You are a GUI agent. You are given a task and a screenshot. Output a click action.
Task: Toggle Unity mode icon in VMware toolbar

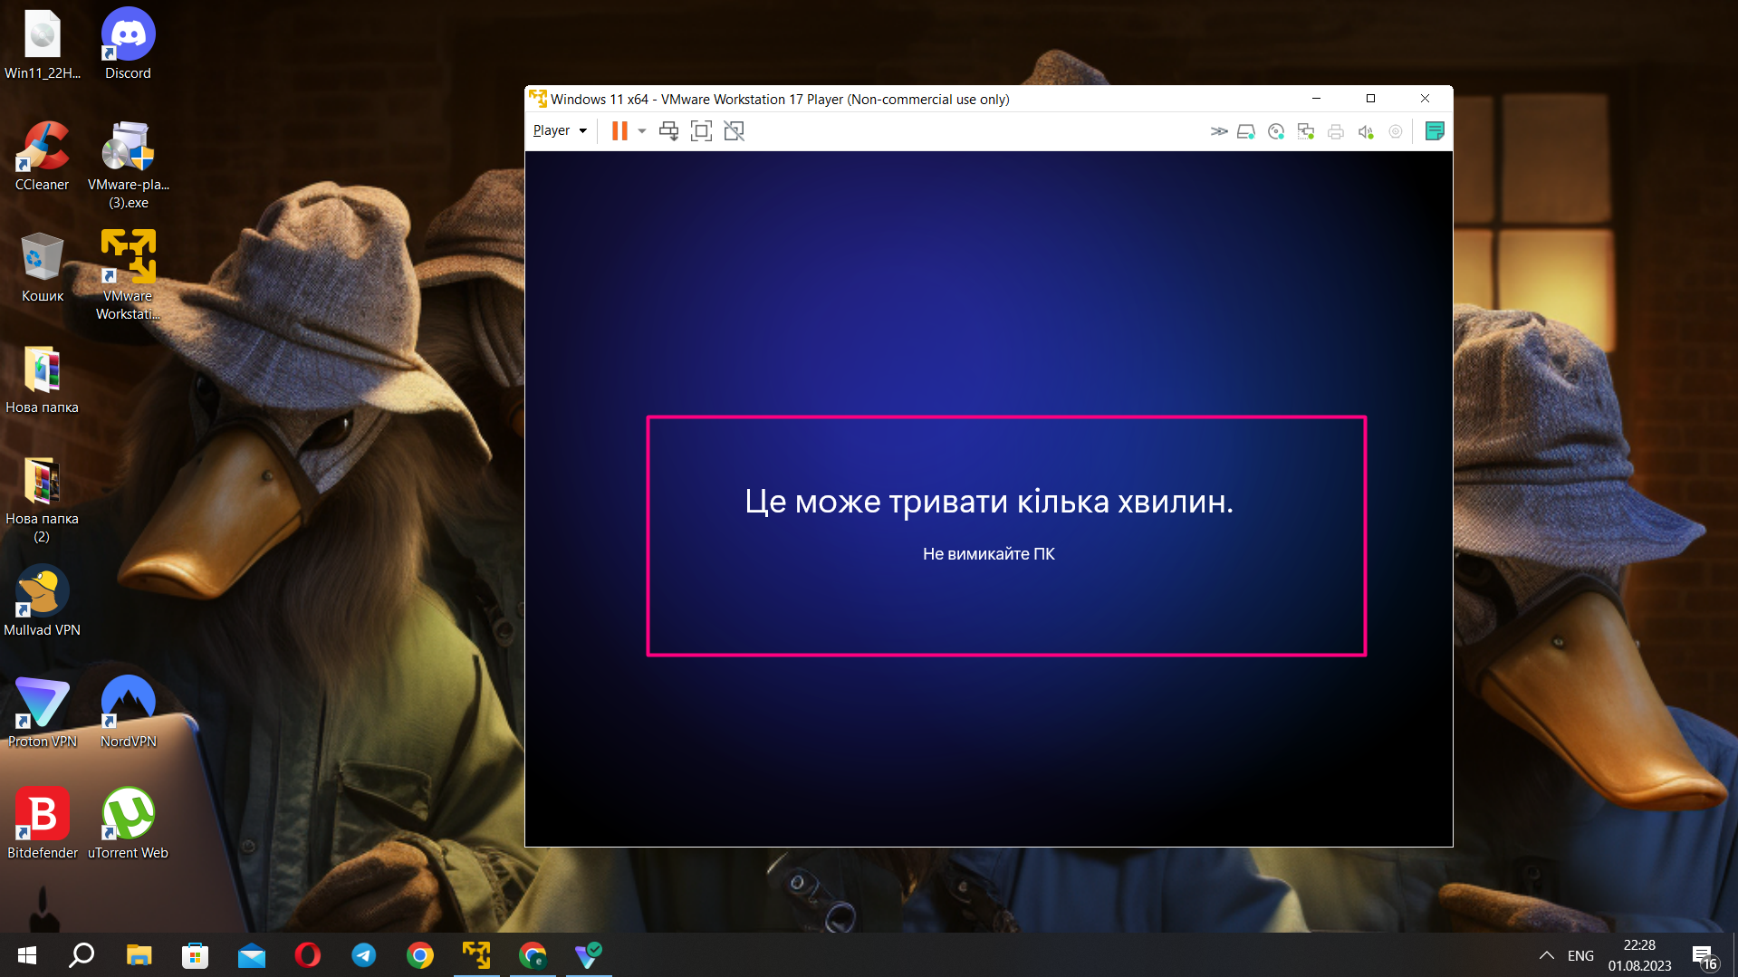point(735,130)
